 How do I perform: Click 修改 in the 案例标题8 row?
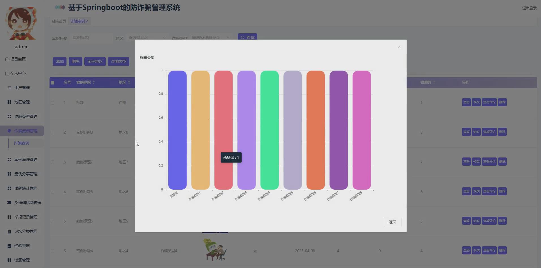click(476, 132)
